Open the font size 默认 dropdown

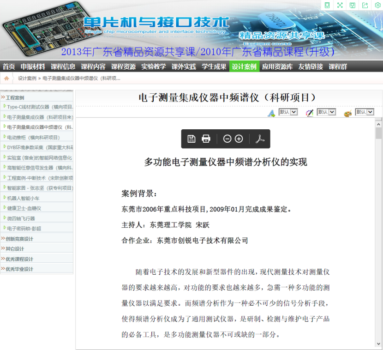pos(288,112)
